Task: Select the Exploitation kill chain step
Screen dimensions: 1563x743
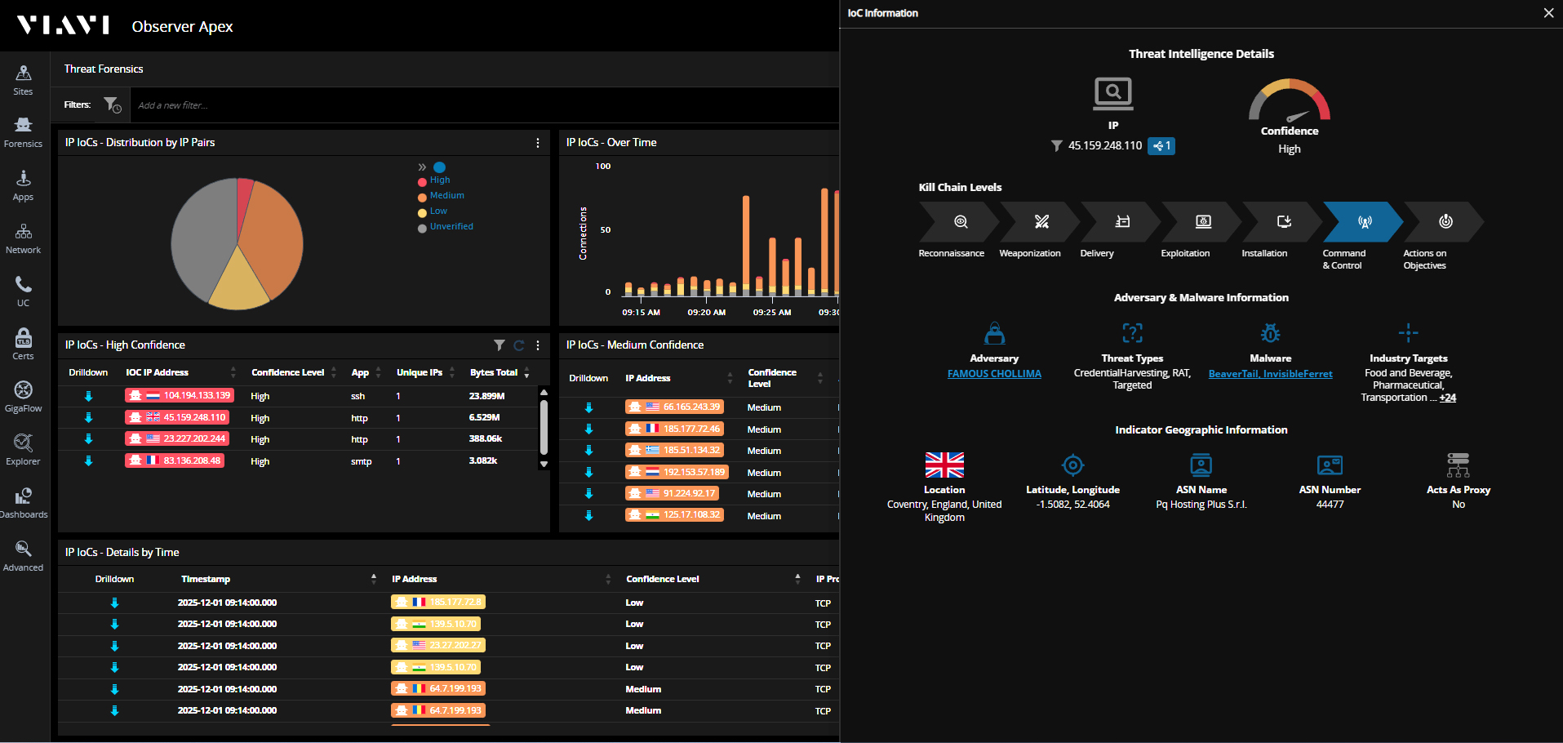Action: (x=1201, y=222)
